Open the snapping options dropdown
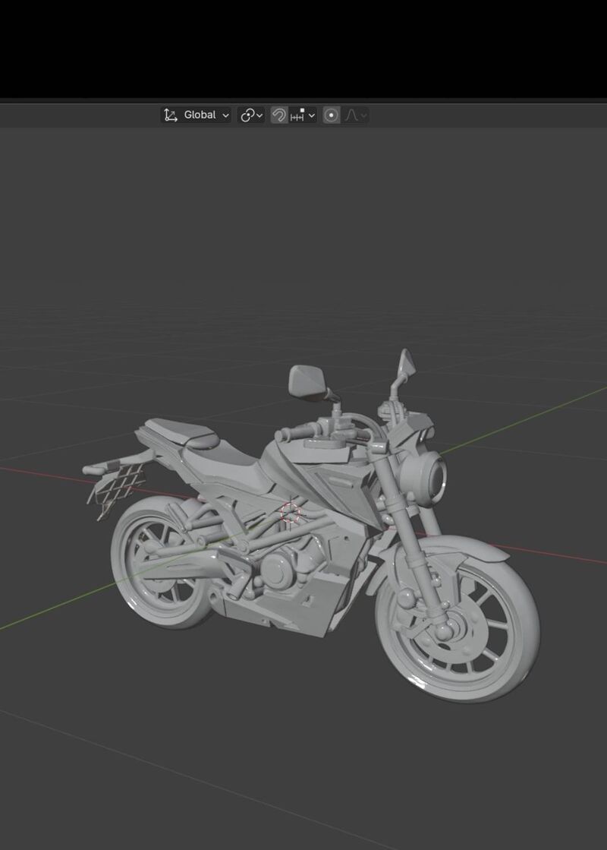Image resolution: width=607 pixels, height=850 pixels. click(x=303, y=115)
